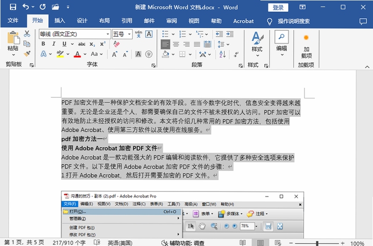Apply the yellow text highlight color

tap(60, 54)
